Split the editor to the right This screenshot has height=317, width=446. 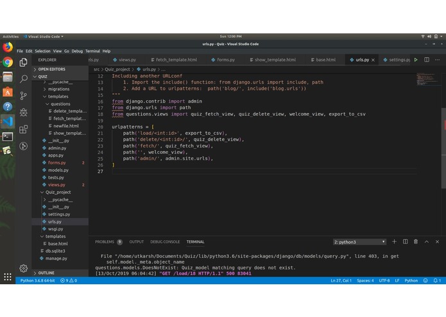tap(427, 60)
